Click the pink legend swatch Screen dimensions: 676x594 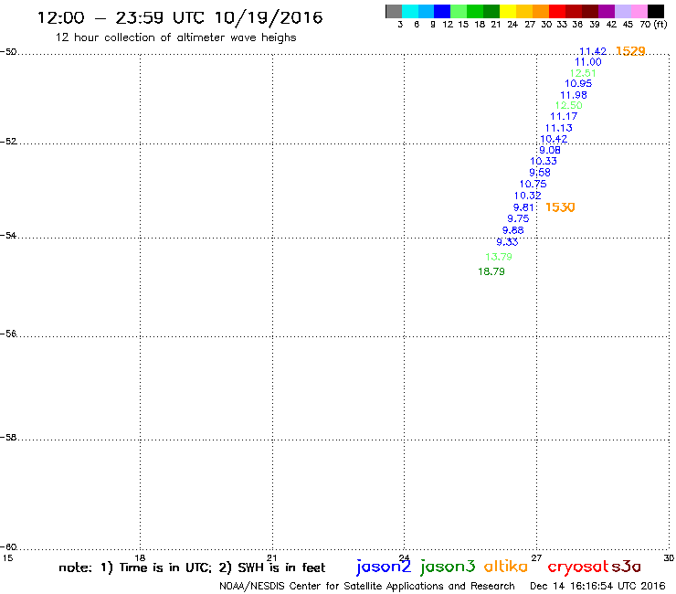(639, 11)
